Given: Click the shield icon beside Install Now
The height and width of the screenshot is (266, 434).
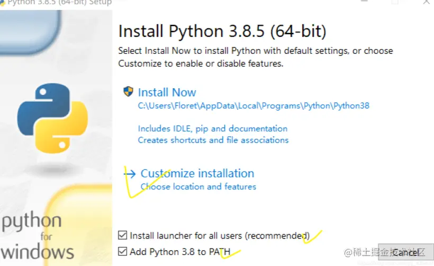Looking at the screenshot, I should coord(128,91).
